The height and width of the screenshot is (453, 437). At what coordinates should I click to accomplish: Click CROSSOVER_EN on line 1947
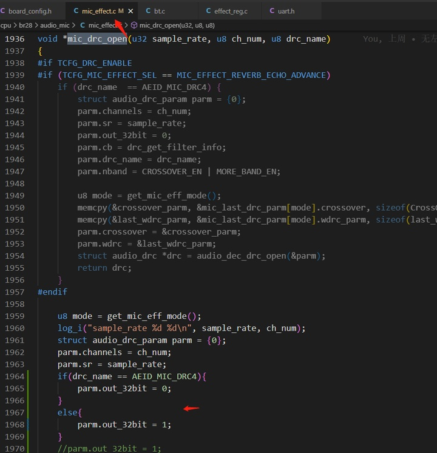(x=172, y=172)
